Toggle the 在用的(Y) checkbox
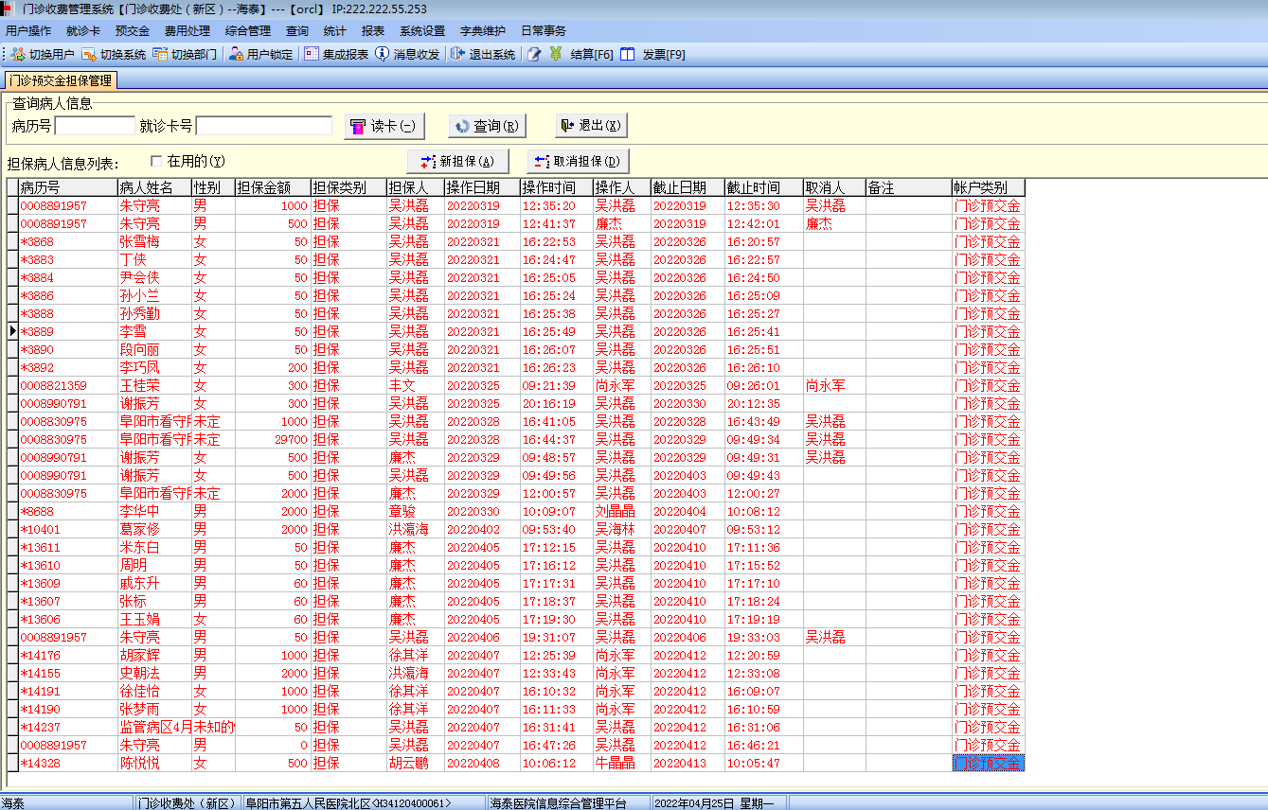 pos(156,162)
